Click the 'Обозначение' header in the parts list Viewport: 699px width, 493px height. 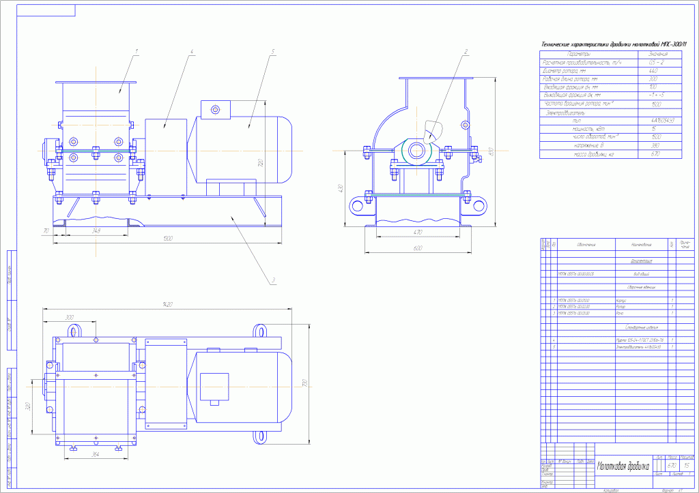[x=586, y=245]
